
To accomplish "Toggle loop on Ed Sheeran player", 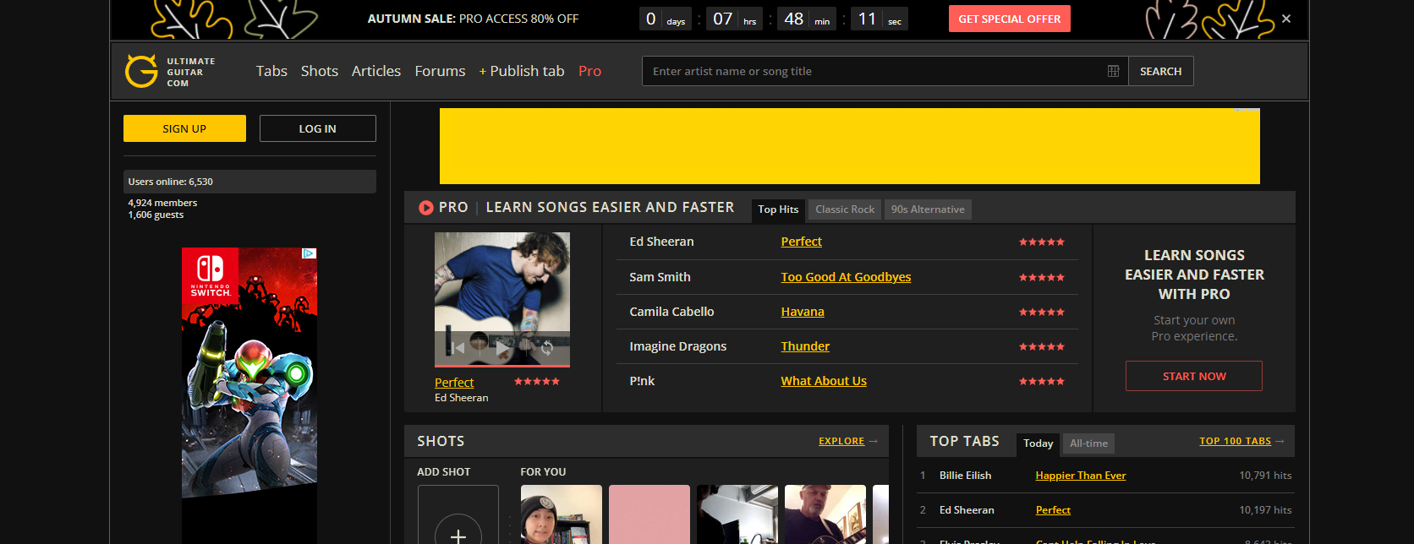I will tap(547, 347).
